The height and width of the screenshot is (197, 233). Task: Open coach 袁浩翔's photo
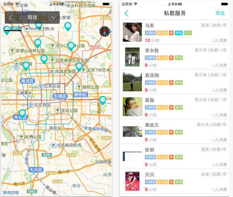click(132, 82)
